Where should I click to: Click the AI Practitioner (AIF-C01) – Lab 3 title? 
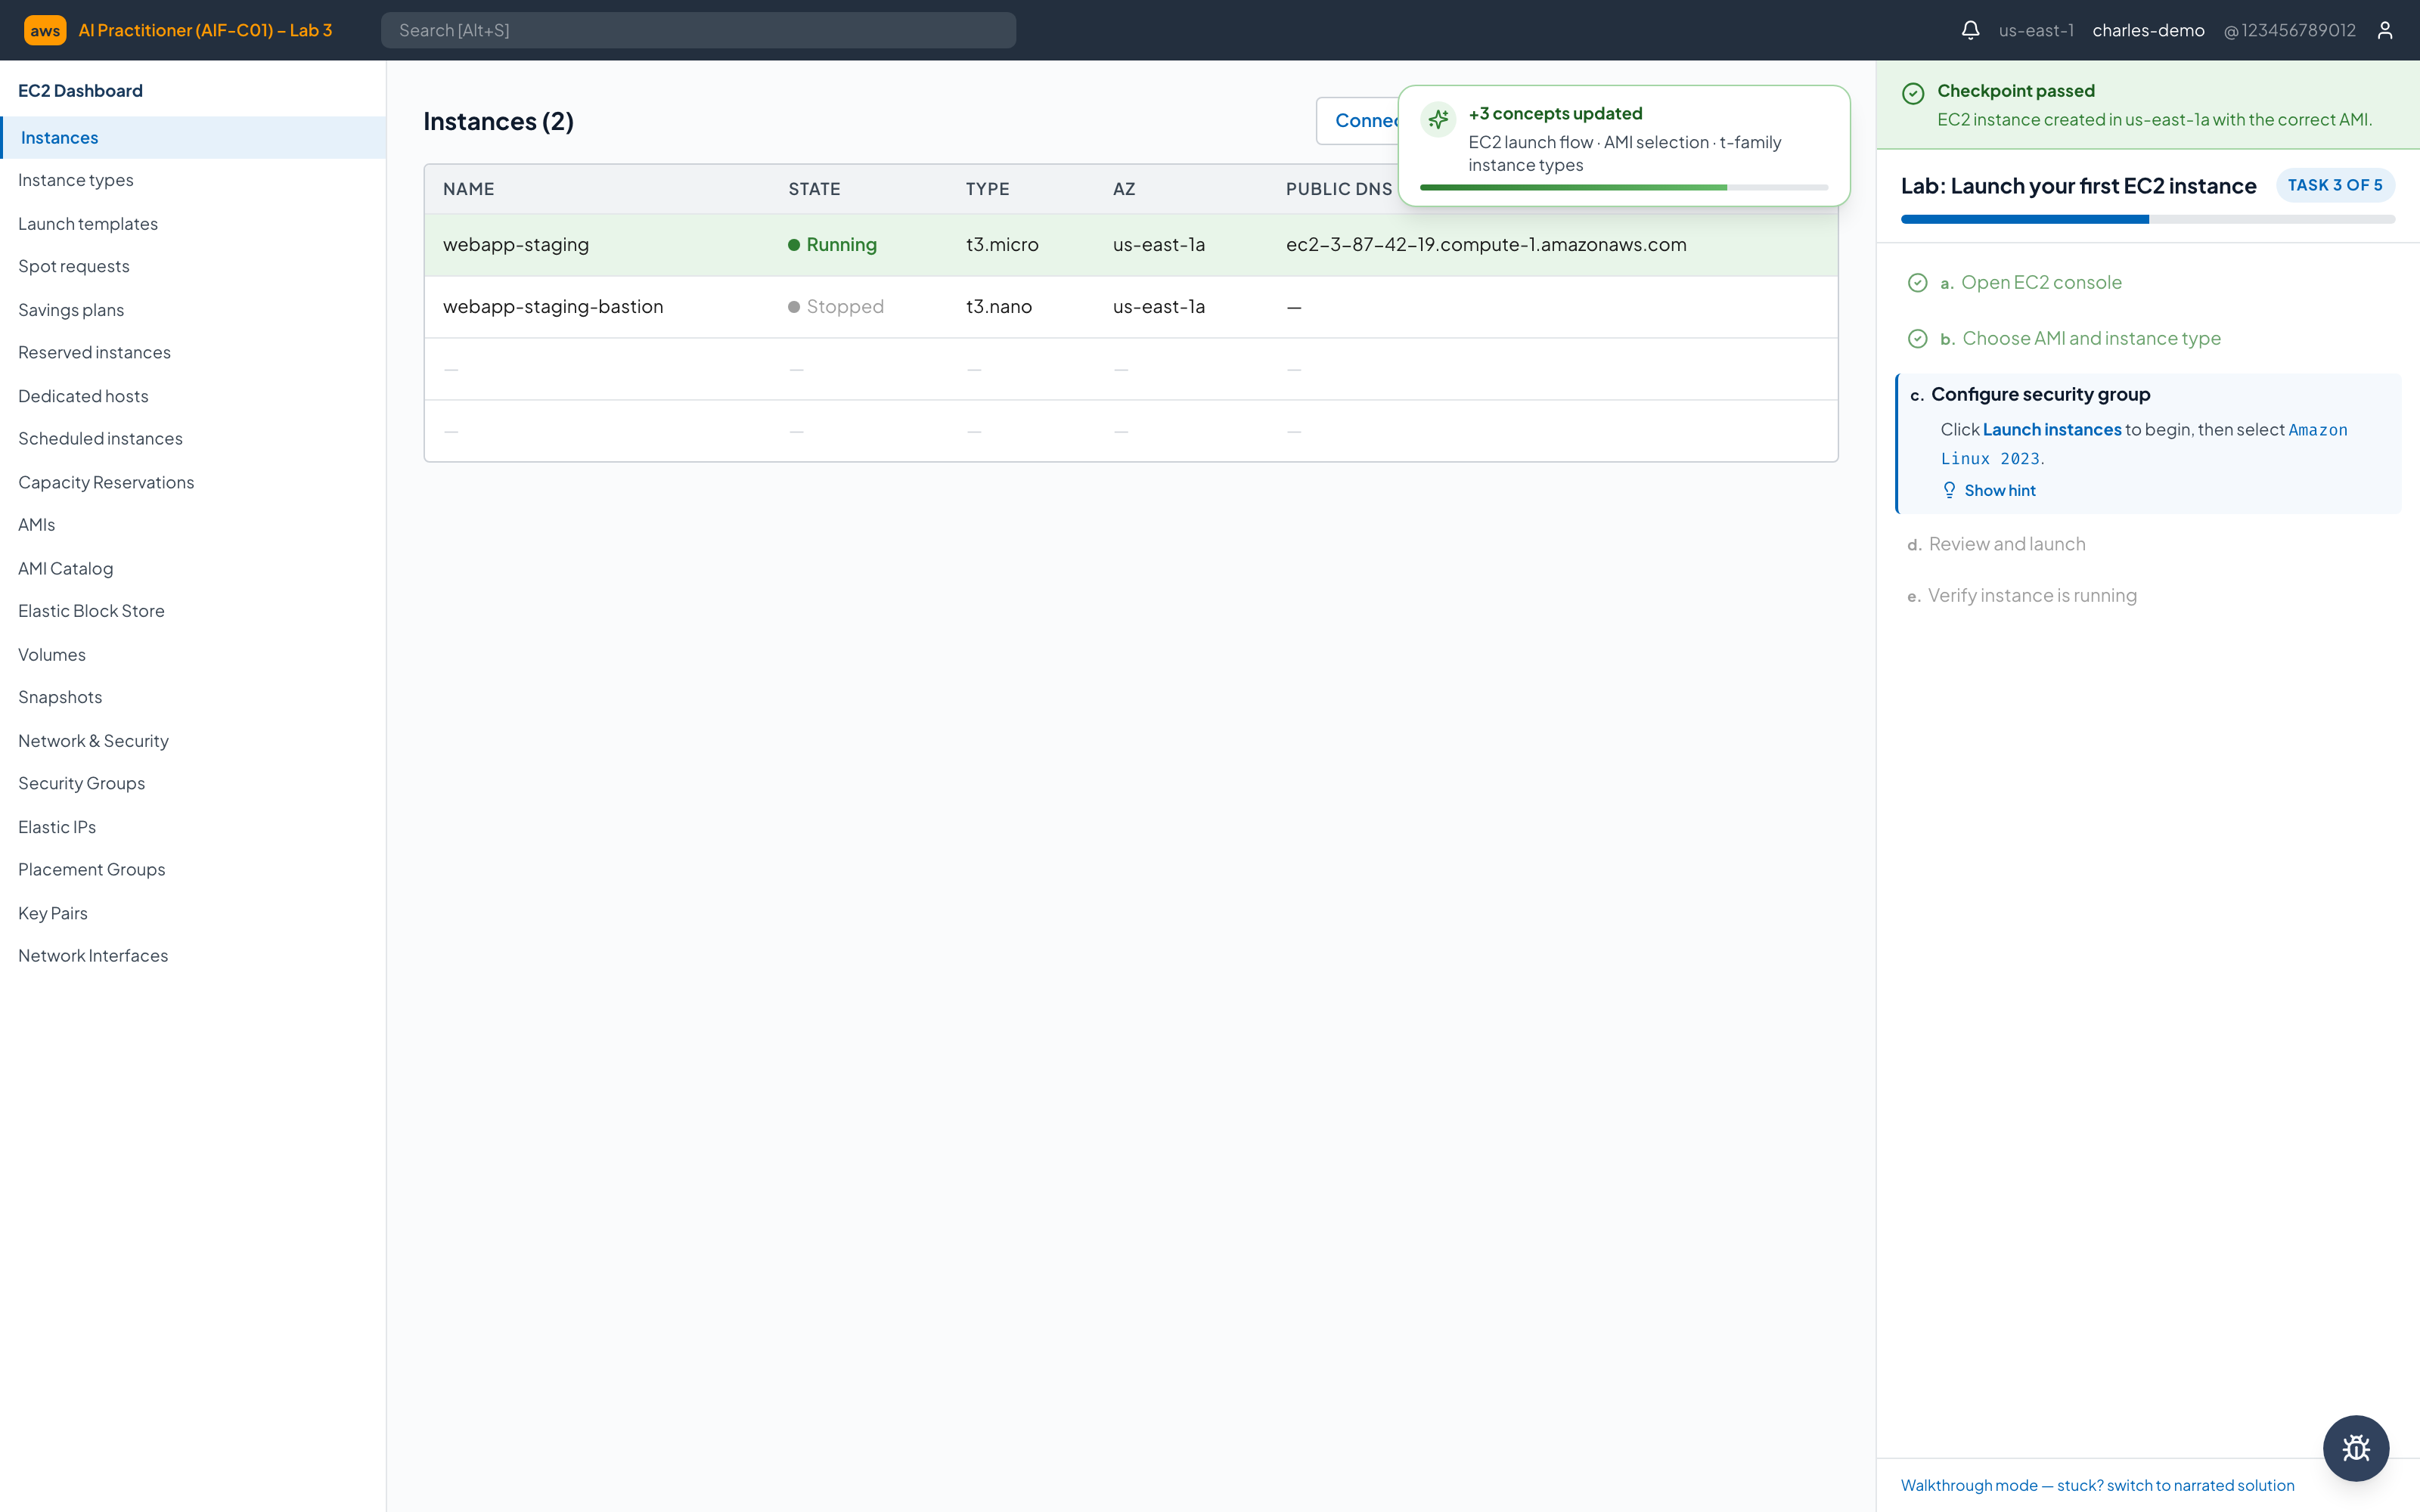pos(205,30)
